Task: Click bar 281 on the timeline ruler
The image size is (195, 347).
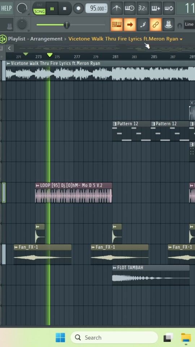Action: pyautogui.click(x=116, y=57)
